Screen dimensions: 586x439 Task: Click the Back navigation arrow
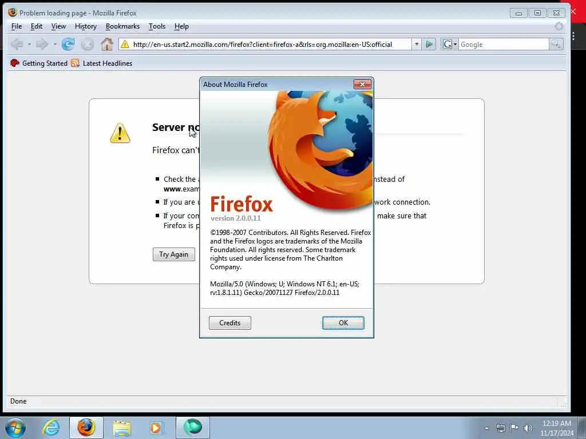tap(17, 44)
